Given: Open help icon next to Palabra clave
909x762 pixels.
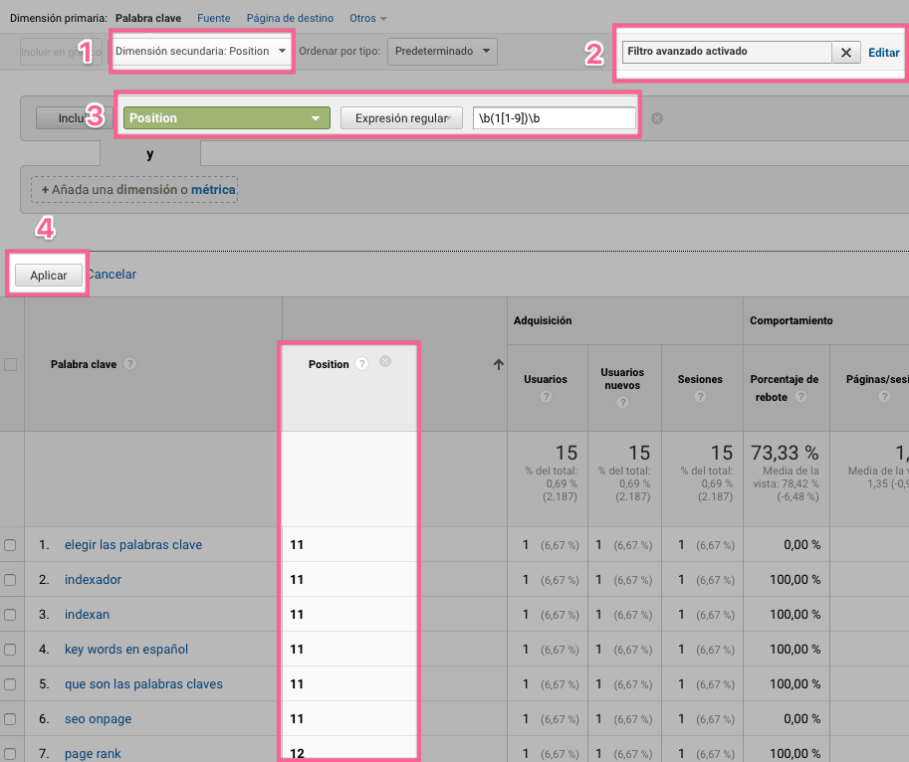Looking at the screenshot, I should click(x=130, y=364).
